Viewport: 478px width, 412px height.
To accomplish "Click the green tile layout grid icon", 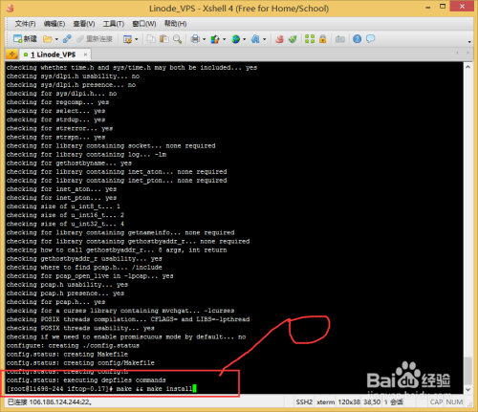I will [x=310, y=39].
